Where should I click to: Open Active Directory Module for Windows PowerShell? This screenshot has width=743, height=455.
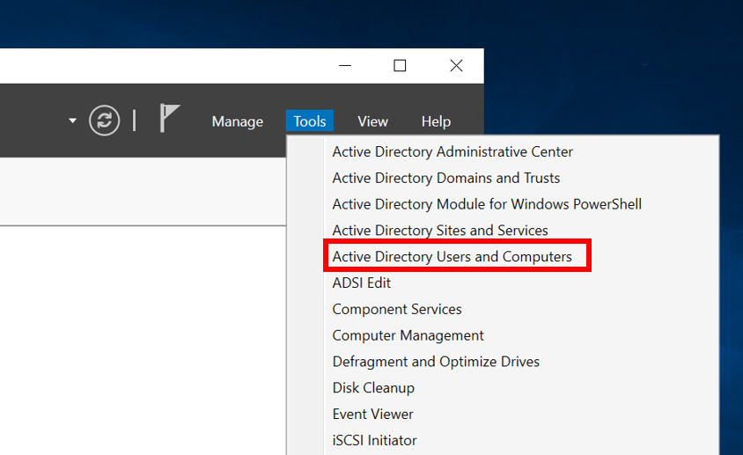[x=487, y=204]
